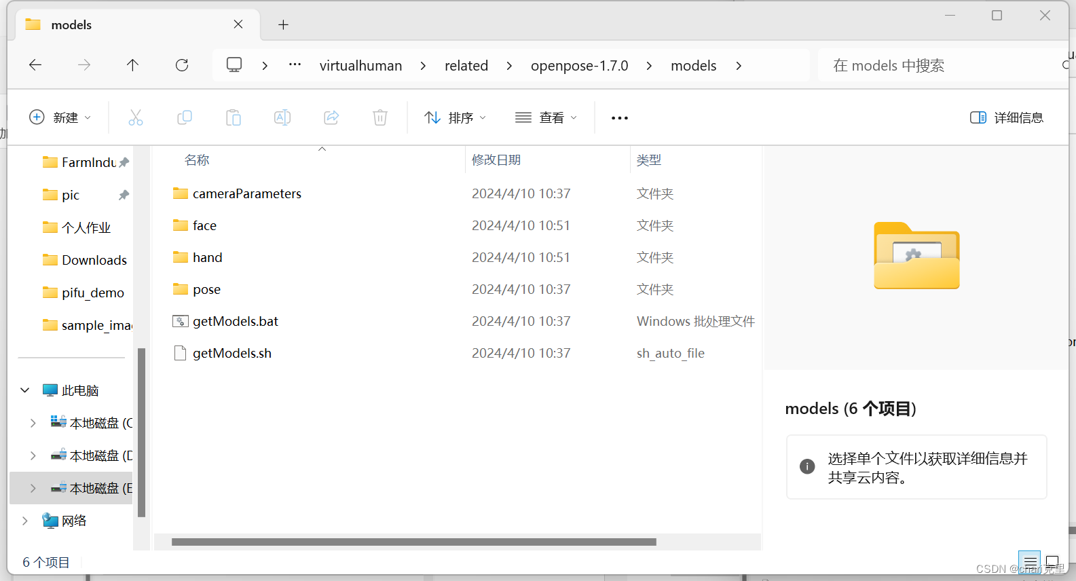The height and width of the screenshot is (581, 1076).
Task: Click the Cut scissors icon
Action: tap(136, 117)
